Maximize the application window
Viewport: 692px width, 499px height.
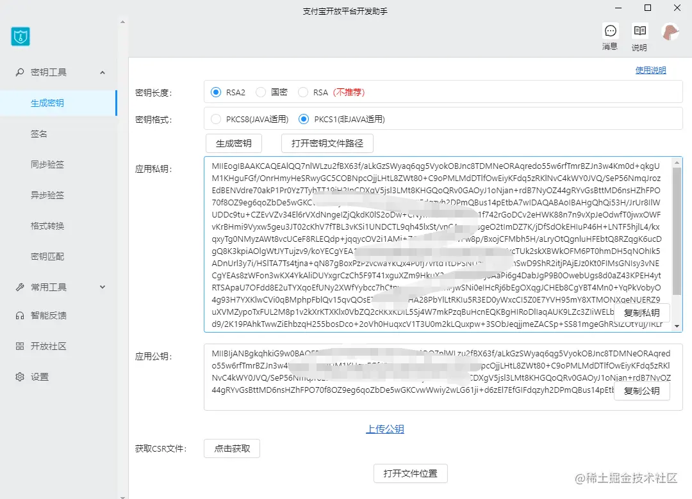tap(648, 8)
